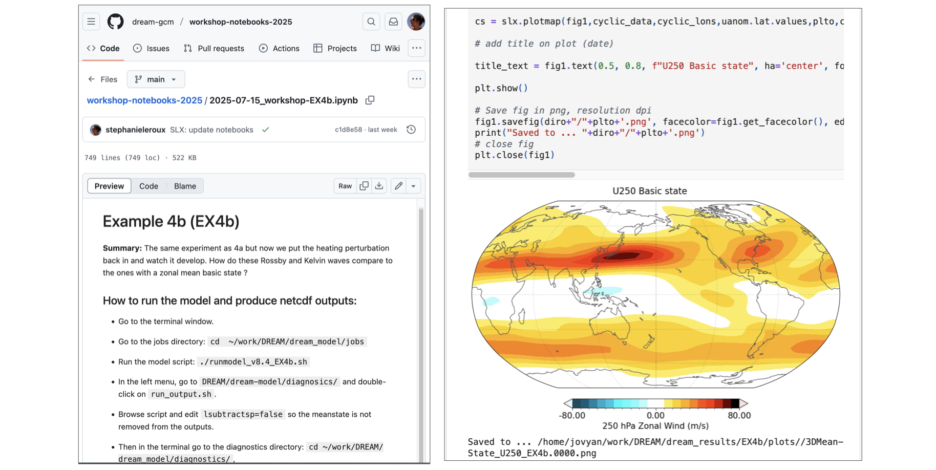Switch to Blame view mode

pyautogui.click(x=185, y=186)
